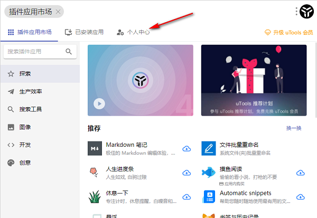This screenshot has height=218, width=317.
Task: Click the 开发 code brackets icon
Action: pyautogui.click(x=11, y=145)
